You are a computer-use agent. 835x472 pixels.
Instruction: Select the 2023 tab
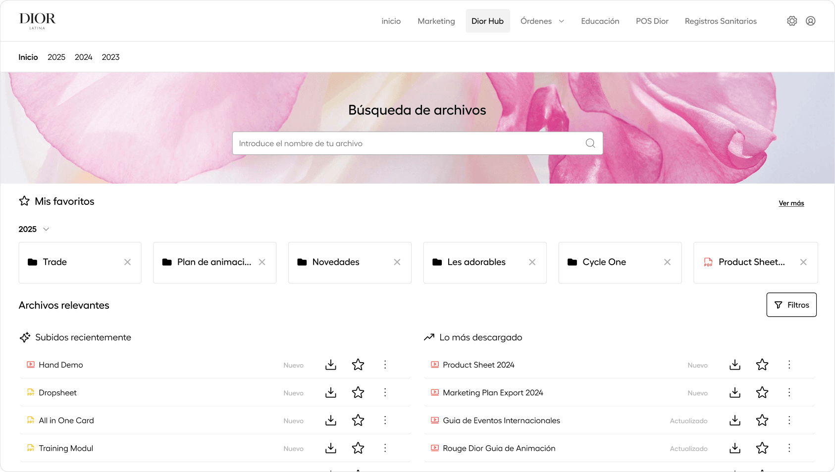tap(110, 57)
